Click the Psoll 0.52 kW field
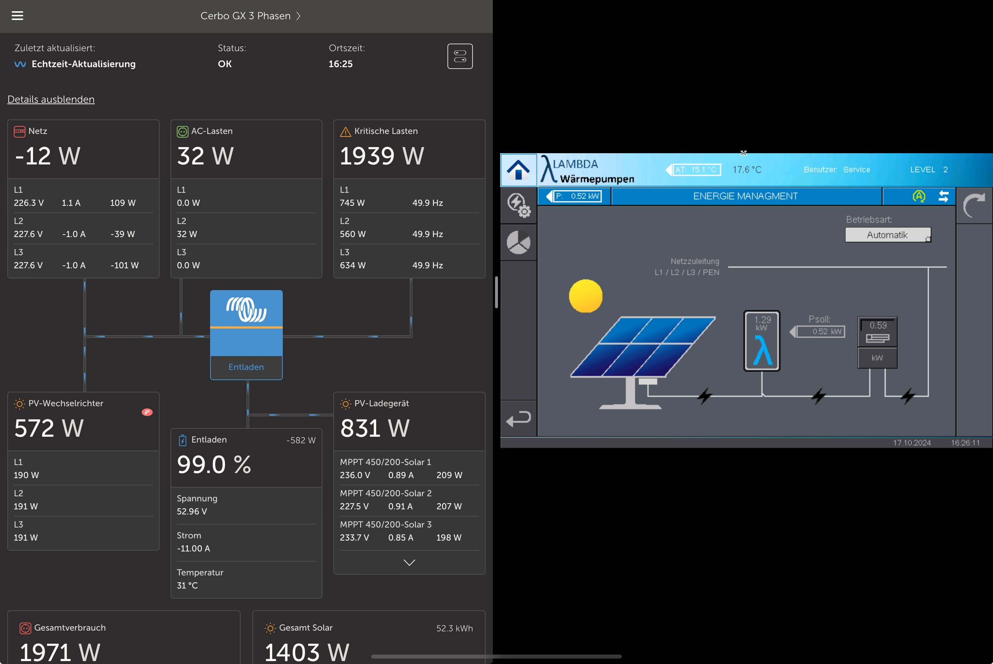This screenshot has width=993, height=664. (820, 331)
